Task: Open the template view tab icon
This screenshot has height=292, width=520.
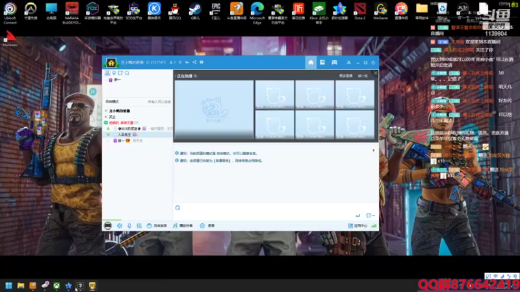Action: 322,62
